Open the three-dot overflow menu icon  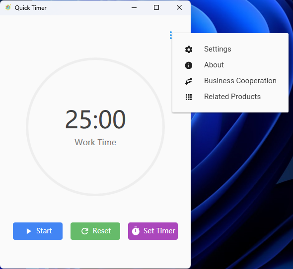point(171,35)
